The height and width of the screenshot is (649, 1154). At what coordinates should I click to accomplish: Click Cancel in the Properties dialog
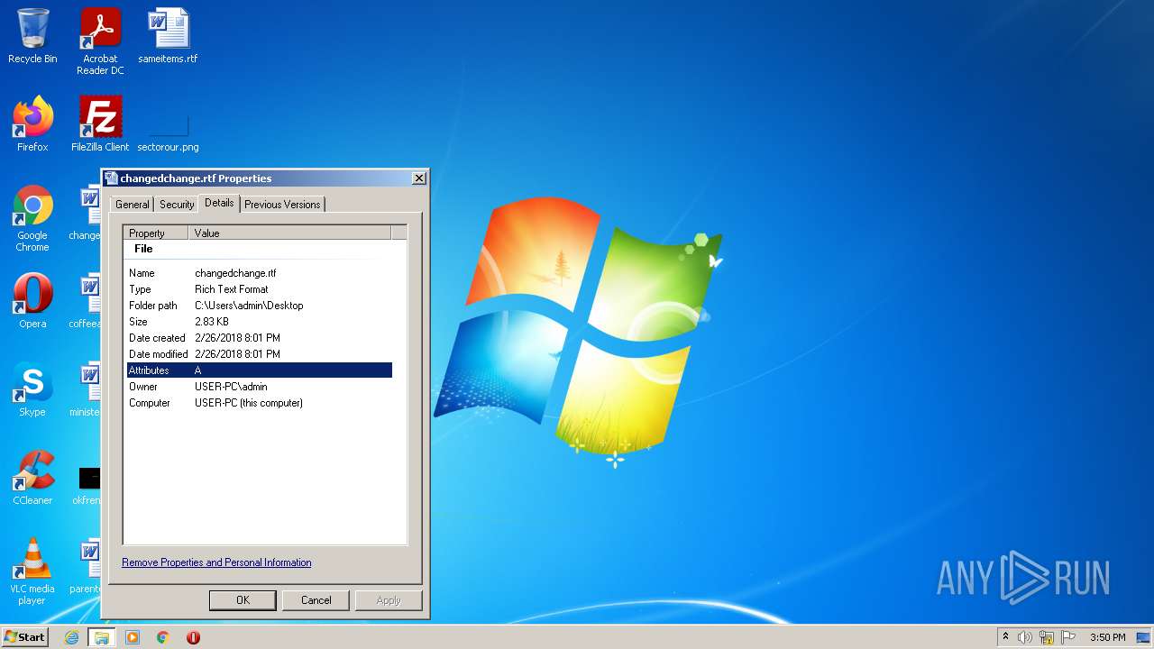[x=316, y=600]
